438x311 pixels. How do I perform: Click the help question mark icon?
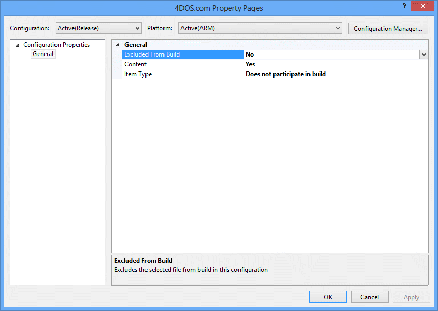404,6
